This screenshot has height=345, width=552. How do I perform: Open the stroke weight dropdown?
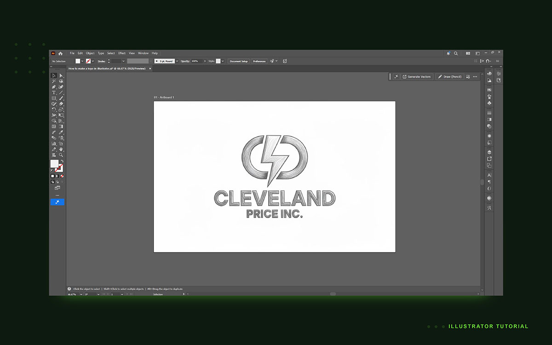tap(123, 61)
